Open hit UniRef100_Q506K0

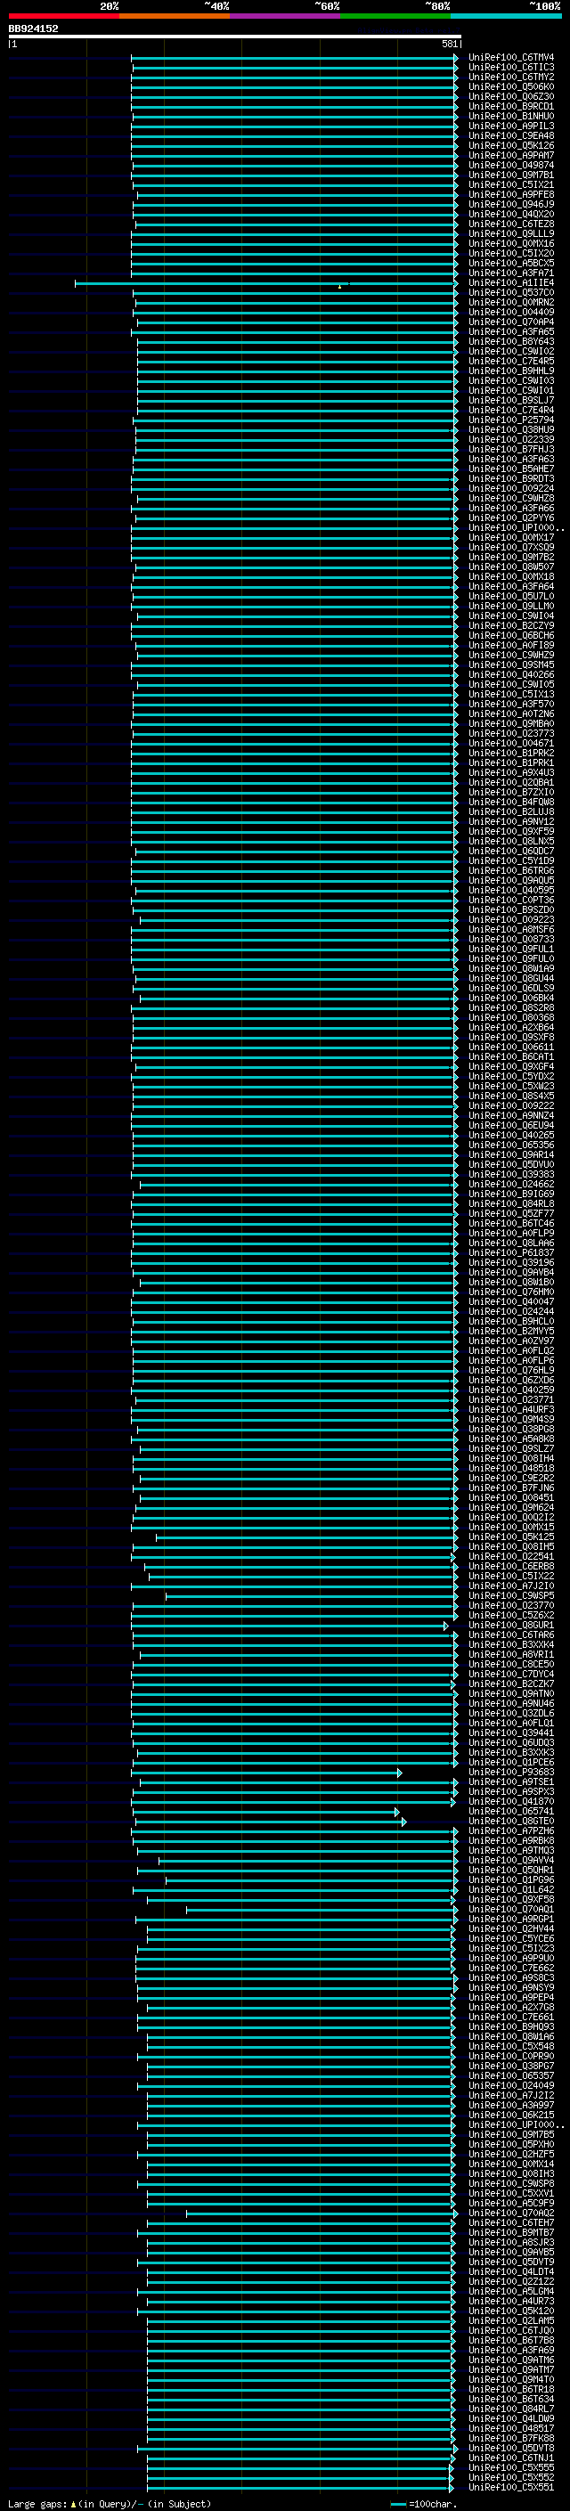pos(511,86)
